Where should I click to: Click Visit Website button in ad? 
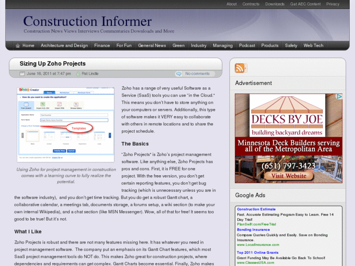(289, 176)
